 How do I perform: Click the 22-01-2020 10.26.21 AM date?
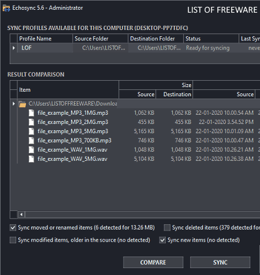click(x=225, y=150)
